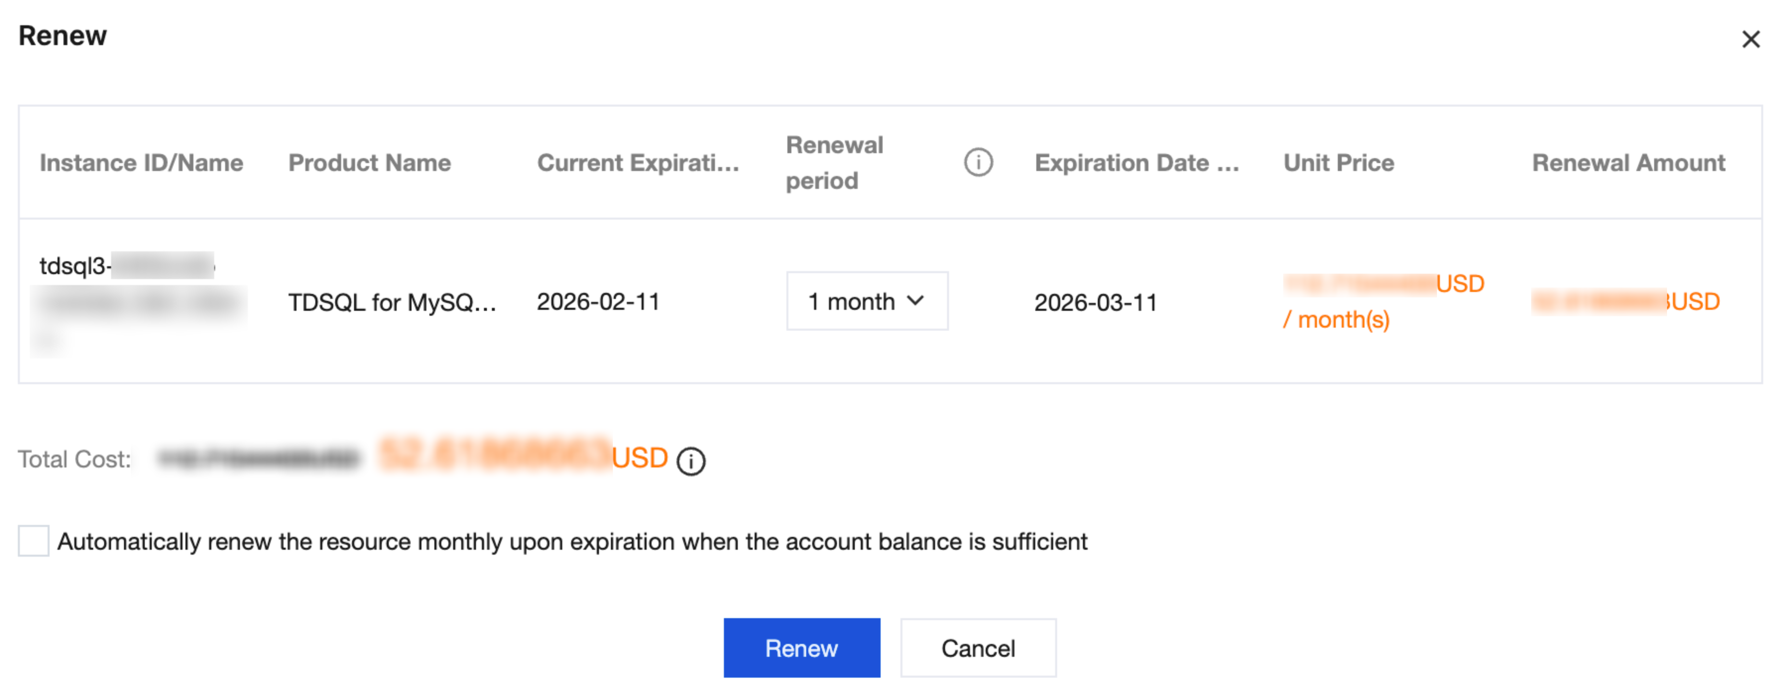
Task: Select the current expiration date 2026-02-11
Action: 598,302
